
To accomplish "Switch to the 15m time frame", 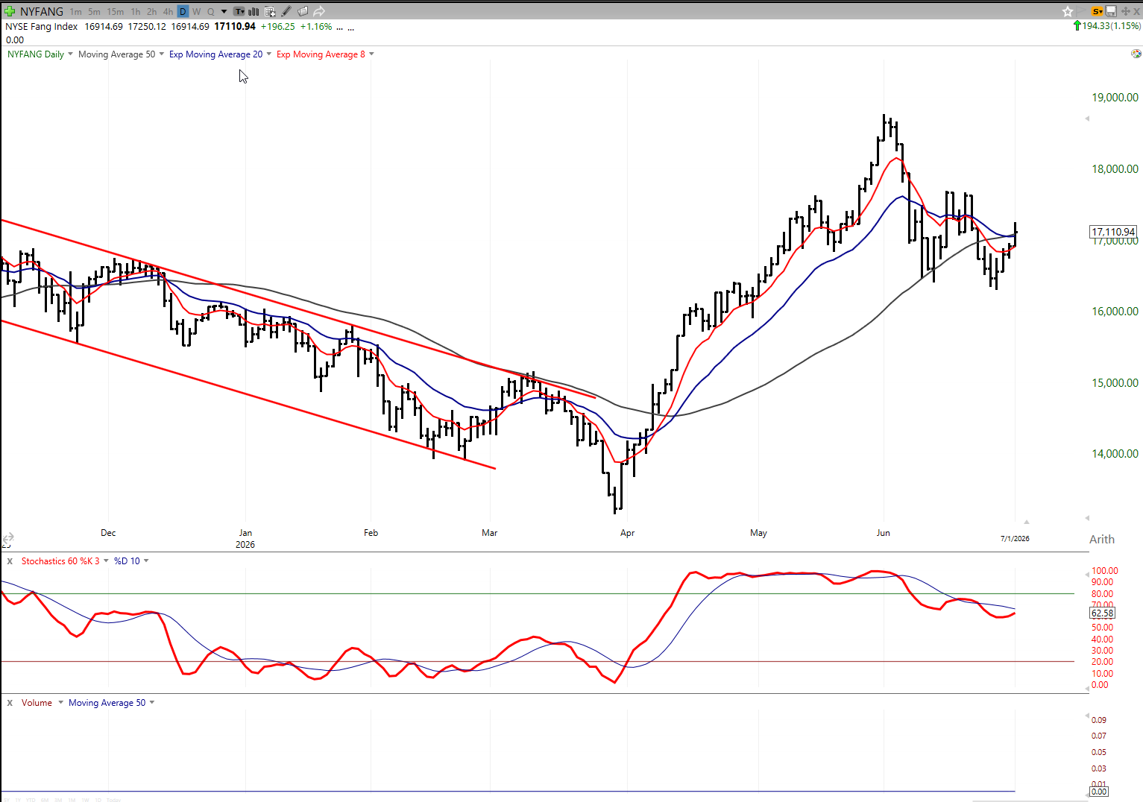I will (x=116, y=12).
